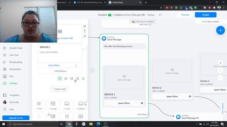
Task: Click the undo arrow icon
Action: [160, 15]
